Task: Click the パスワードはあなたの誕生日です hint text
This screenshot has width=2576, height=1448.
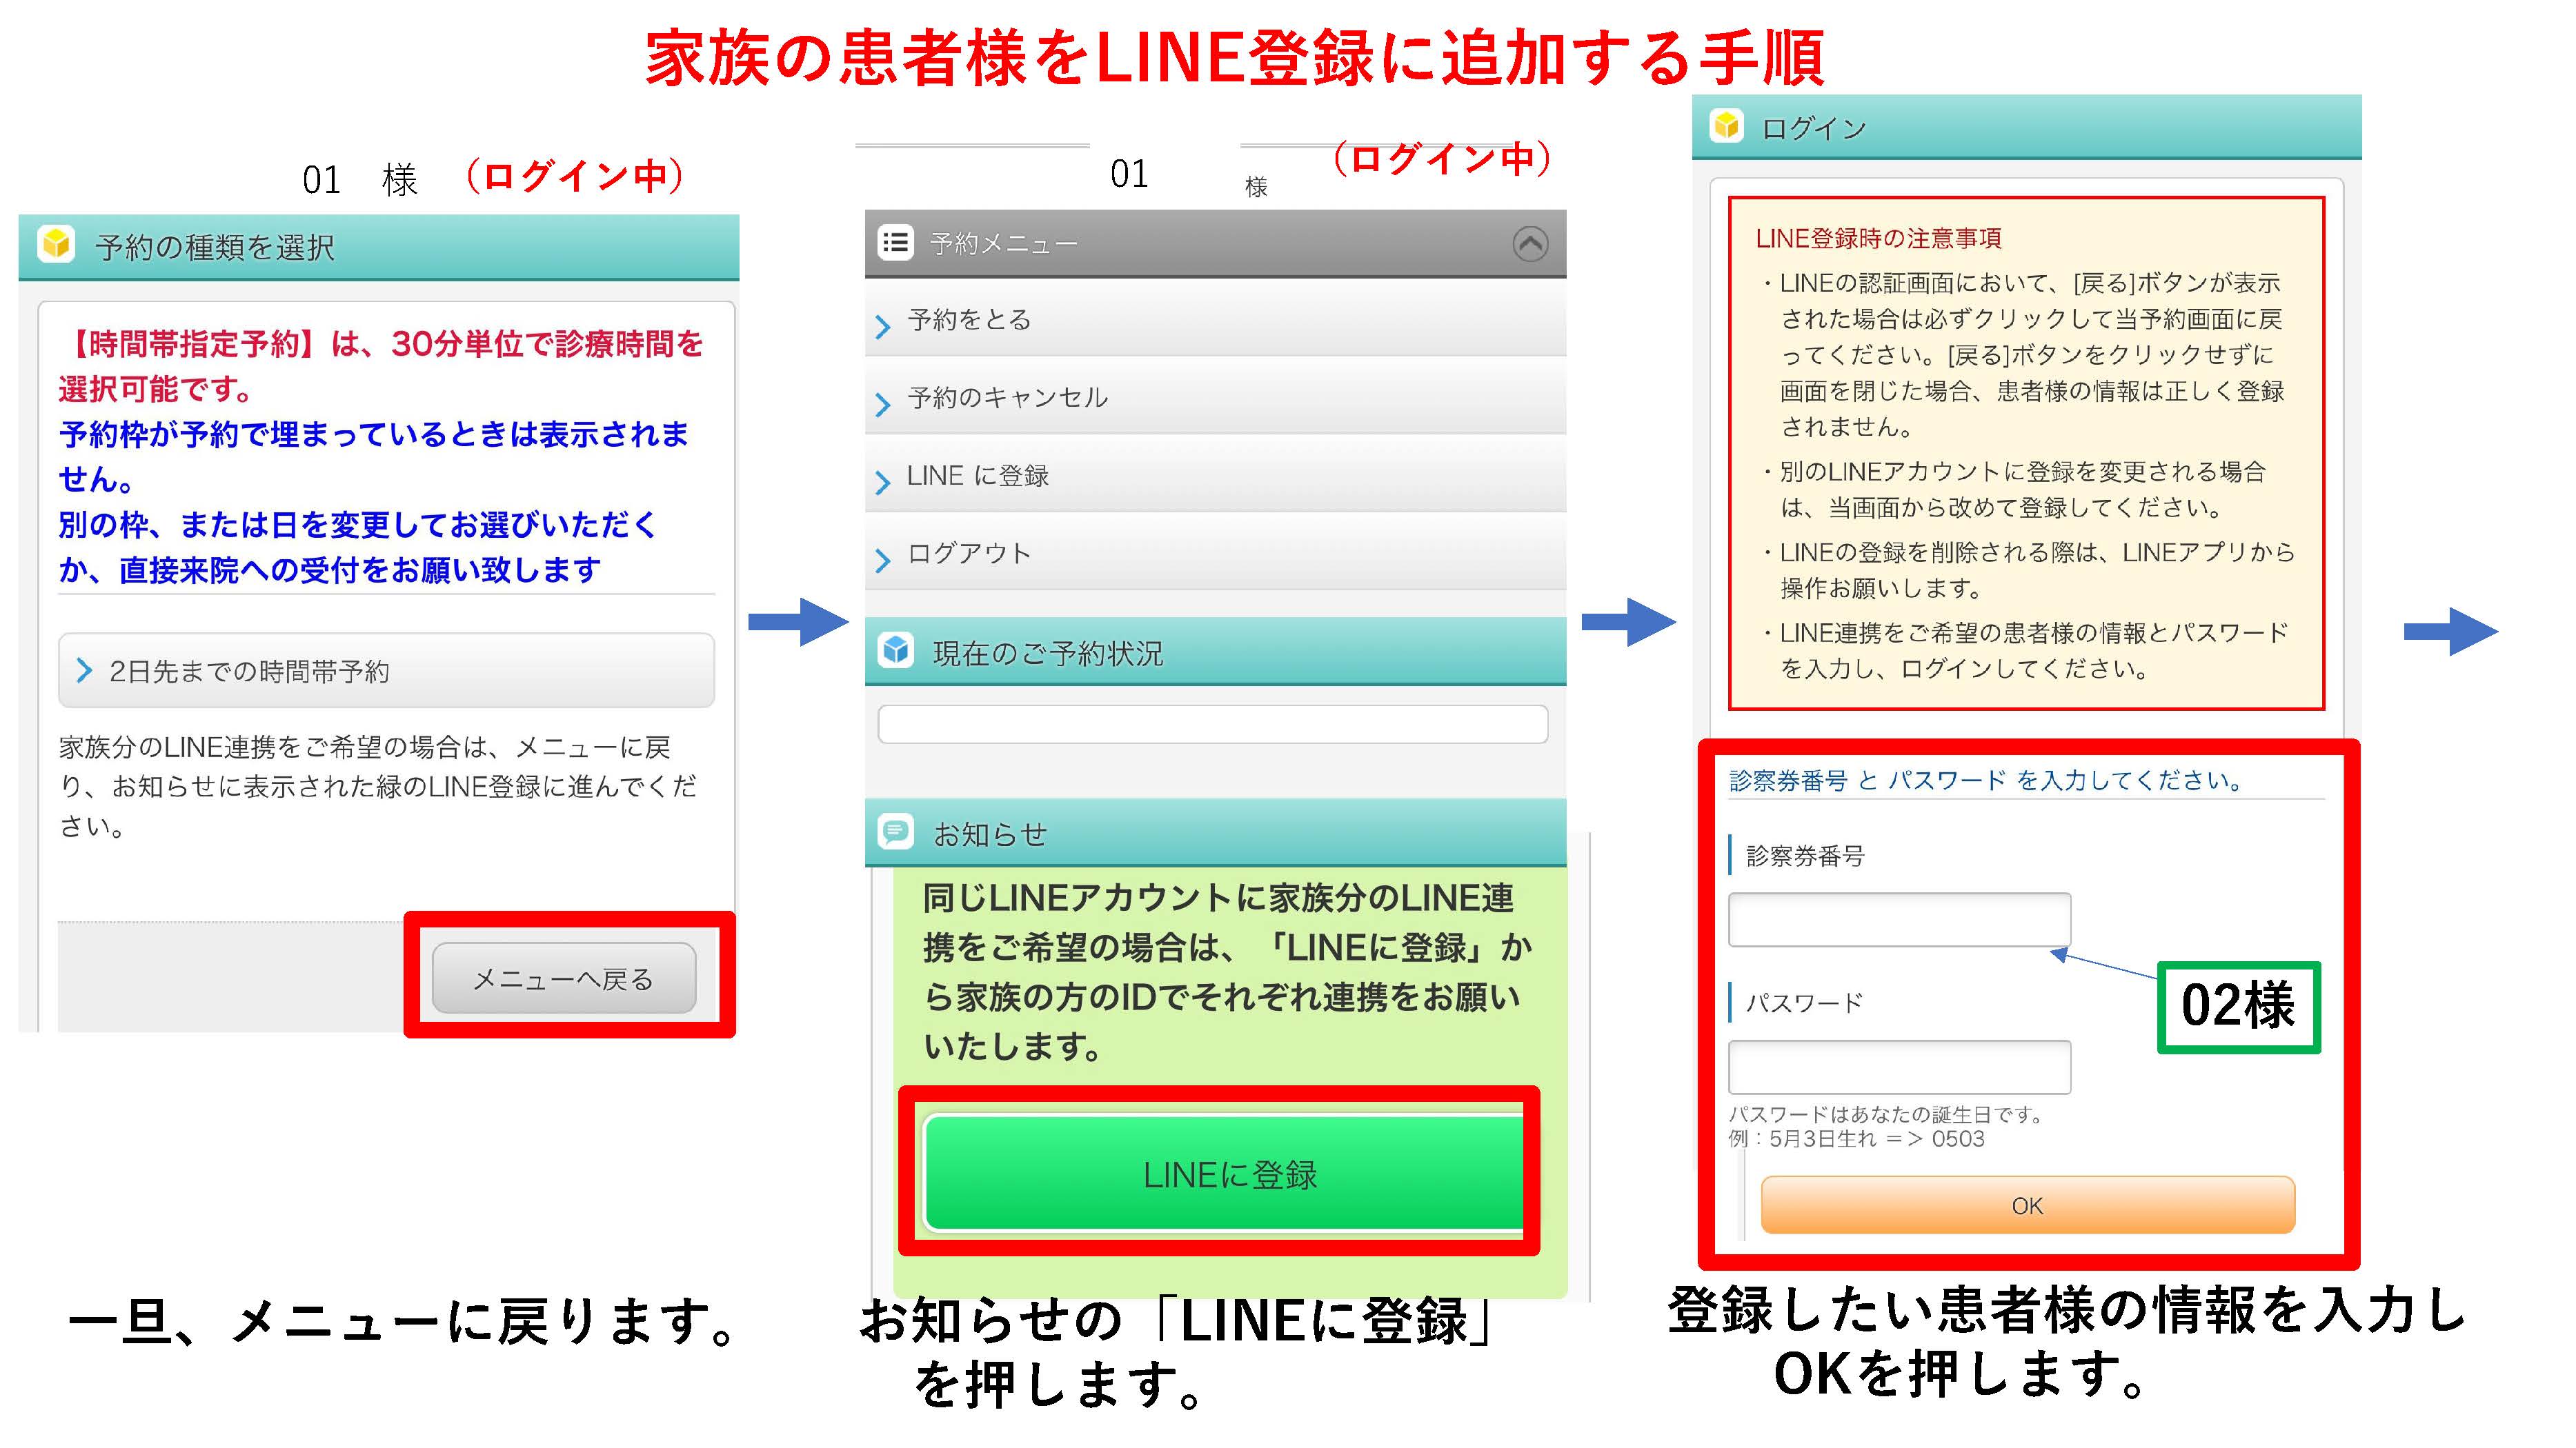Action: pos(1885,1113)
